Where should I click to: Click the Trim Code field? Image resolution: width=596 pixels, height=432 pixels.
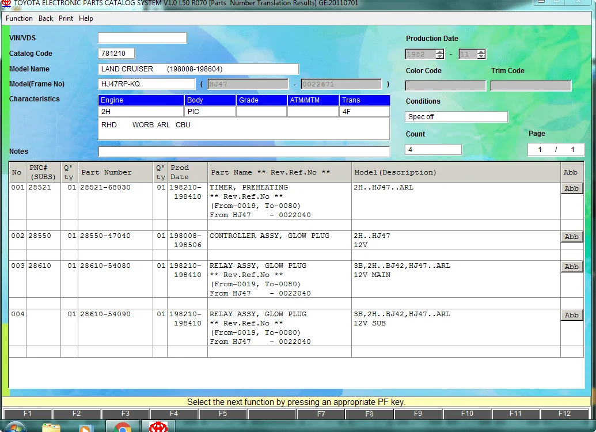coord(530,86)
